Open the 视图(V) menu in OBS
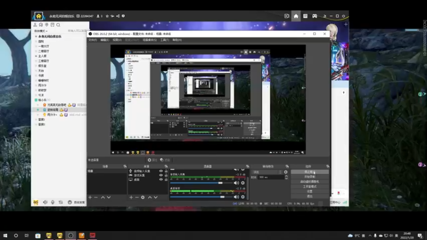The width and height of the screenshot is (427, 240). (117, 40)
